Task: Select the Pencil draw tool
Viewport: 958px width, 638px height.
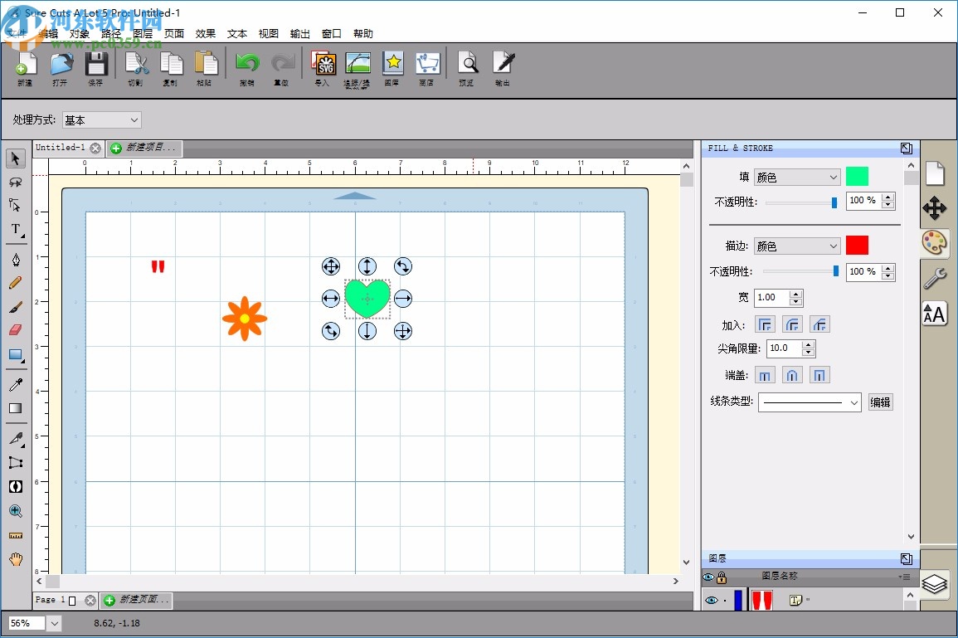Action: 15,283
